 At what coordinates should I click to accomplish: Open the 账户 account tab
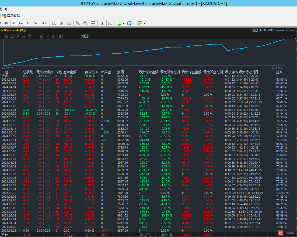click(x=62, y=36)
